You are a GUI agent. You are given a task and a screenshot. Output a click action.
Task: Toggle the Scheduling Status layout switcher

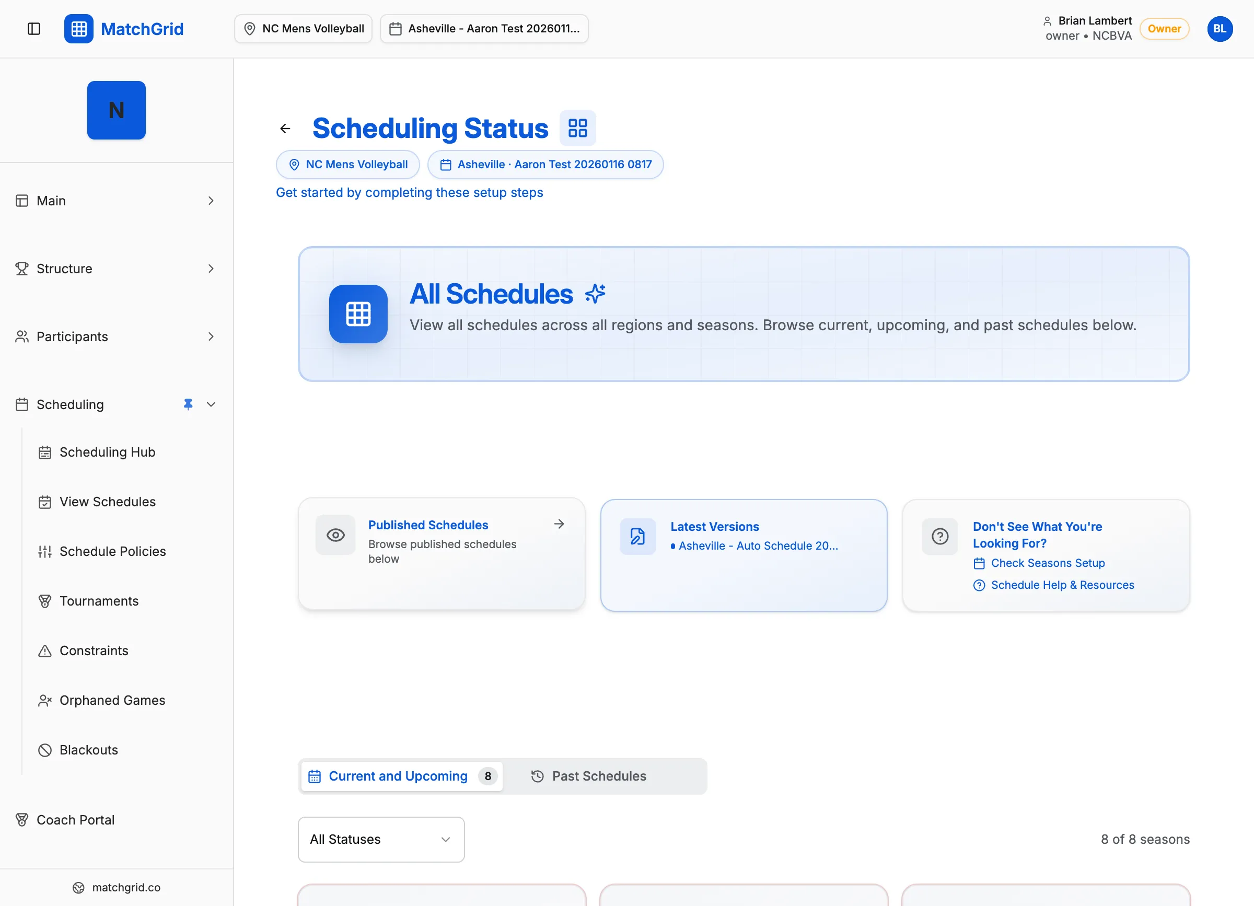[x=578, y=127]
